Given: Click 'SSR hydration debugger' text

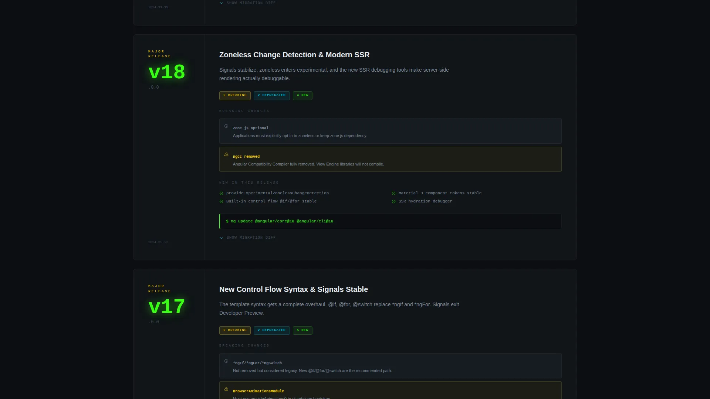Looking at the screenshot, I should pos(425,201).
